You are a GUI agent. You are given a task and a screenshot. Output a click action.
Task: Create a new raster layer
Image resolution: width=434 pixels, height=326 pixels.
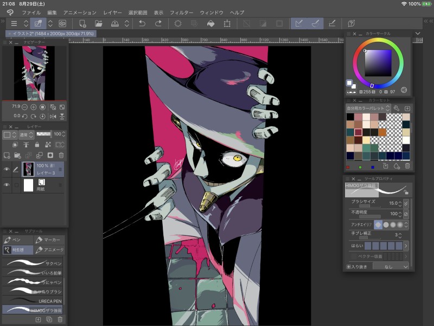7,155
